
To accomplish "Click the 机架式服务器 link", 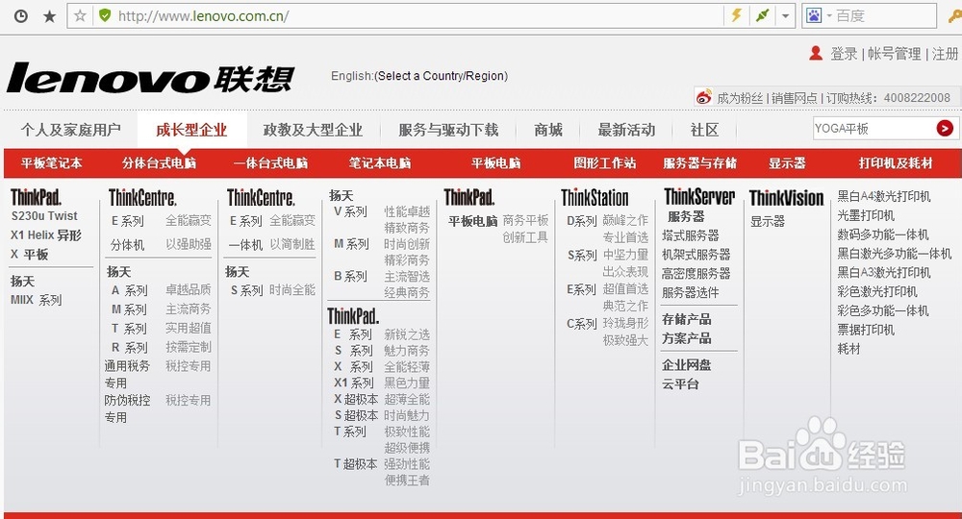I will tap(696, 255).
